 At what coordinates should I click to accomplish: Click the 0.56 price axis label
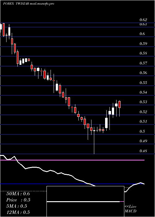[143, 73]
